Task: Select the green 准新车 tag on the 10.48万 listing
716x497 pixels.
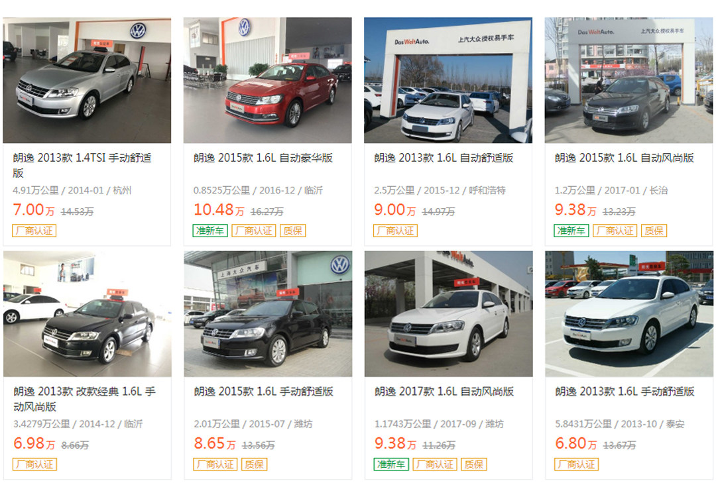Action: pyautogui.click(x=210, y=231)
